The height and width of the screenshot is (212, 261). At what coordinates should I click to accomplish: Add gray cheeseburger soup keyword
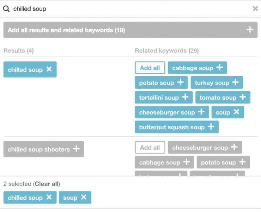pos(205,147)
